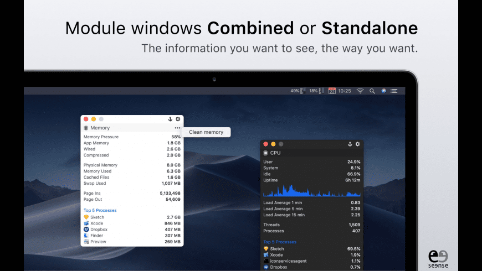The height and width of the screenshot is (271, 482).
Task: Click the Xcode icon in the Memory process list
Action: 86,223
